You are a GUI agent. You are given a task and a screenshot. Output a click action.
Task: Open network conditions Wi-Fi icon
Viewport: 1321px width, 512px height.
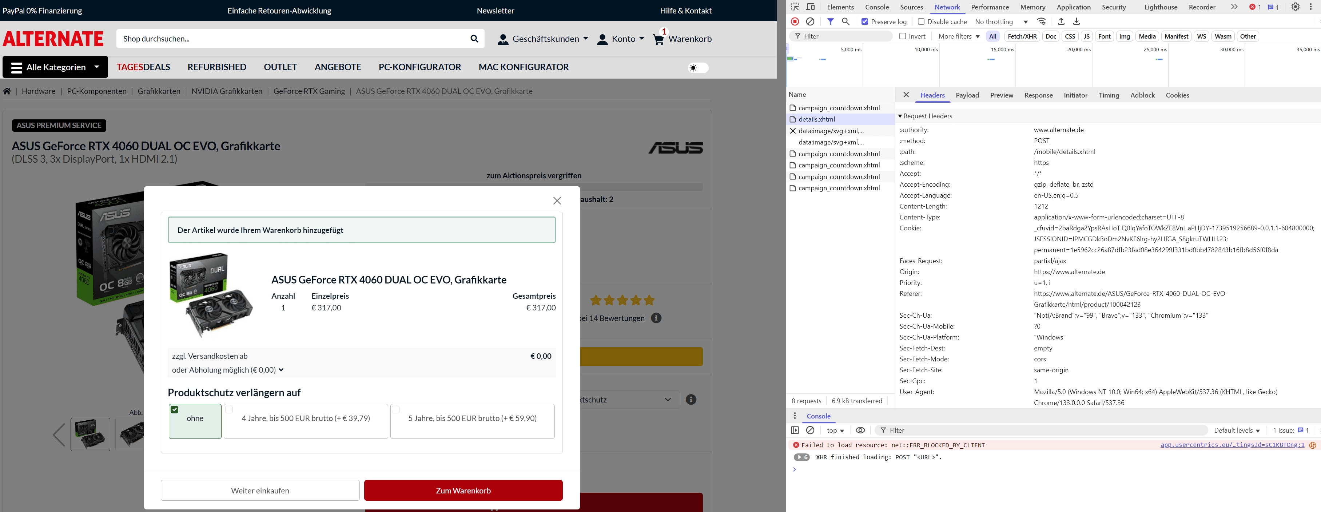tap(1041, 21)
